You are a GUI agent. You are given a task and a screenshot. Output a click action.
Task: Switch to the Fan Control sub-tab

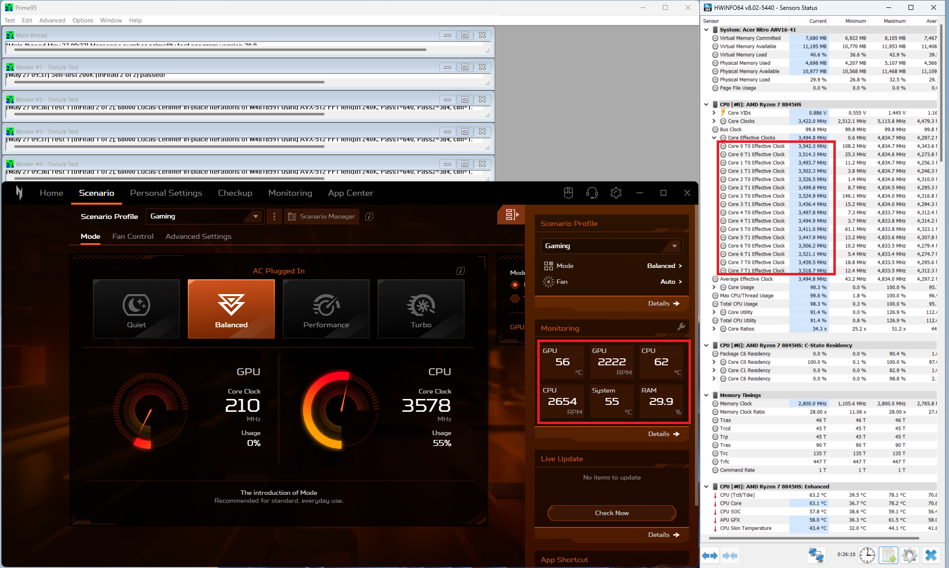tap(133, 236)
